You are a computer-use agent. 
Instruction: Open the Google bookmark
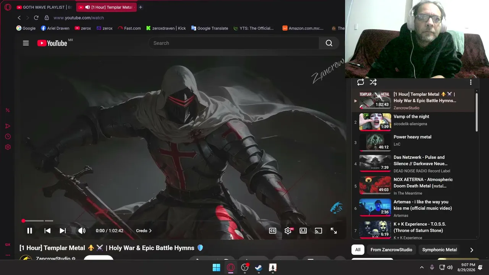26,28
